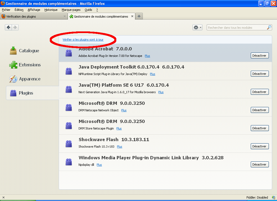277x201 pixels.
Task: Click the Adobe Acrobat plugin brick icon
Action: (x=69, y=53)
